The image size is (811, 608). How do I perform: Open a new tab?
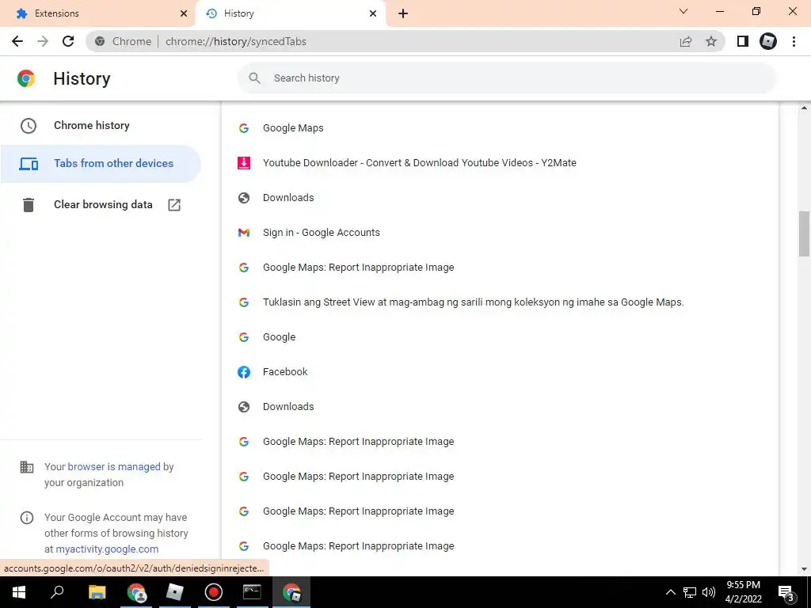click(x=403, y=13)
